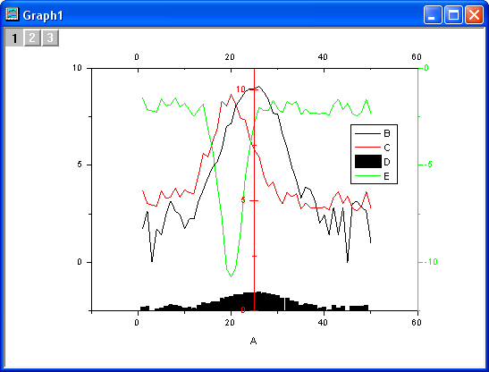The width and height of the screenshot is (489, 372).
Task: Click the bottom axis tick label 20
Action: pyautogui.click(x=230, y=323)
